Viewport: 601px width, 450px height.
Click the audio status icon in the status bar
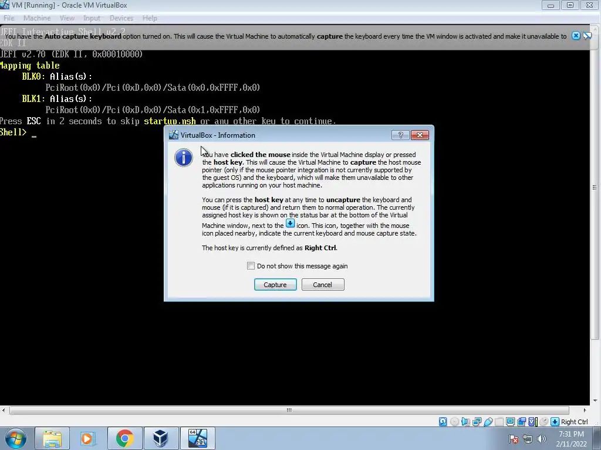click(x=465, y=422)
